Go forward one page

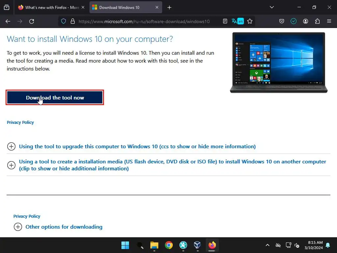[20, 21]
